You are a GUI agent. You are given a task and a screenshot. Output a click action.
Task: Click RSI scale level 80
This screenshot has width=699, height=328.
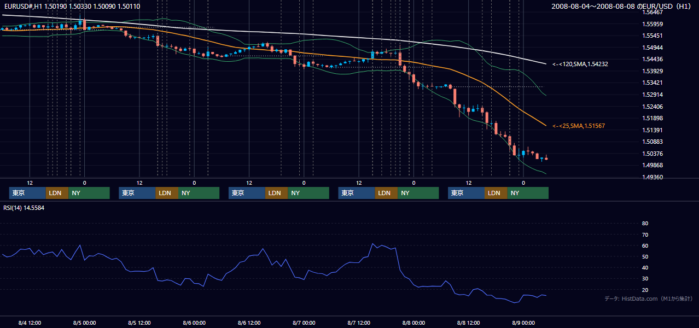click(x=645, y=224)
